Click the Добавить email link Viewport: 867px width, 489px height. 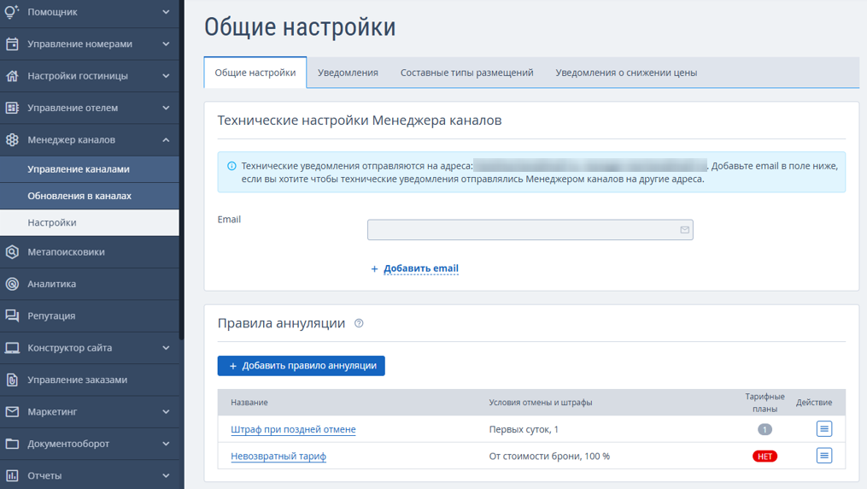click(x=421, y=268)
